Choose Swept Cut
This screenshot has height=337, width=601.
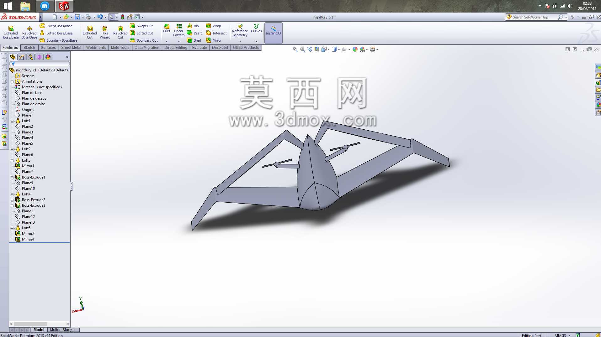pos(141,26)
